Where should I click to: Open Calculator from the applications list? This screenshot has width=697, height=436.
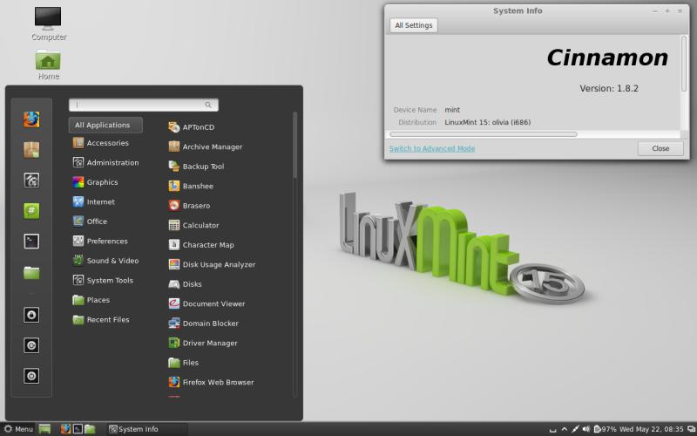(200, 225)
